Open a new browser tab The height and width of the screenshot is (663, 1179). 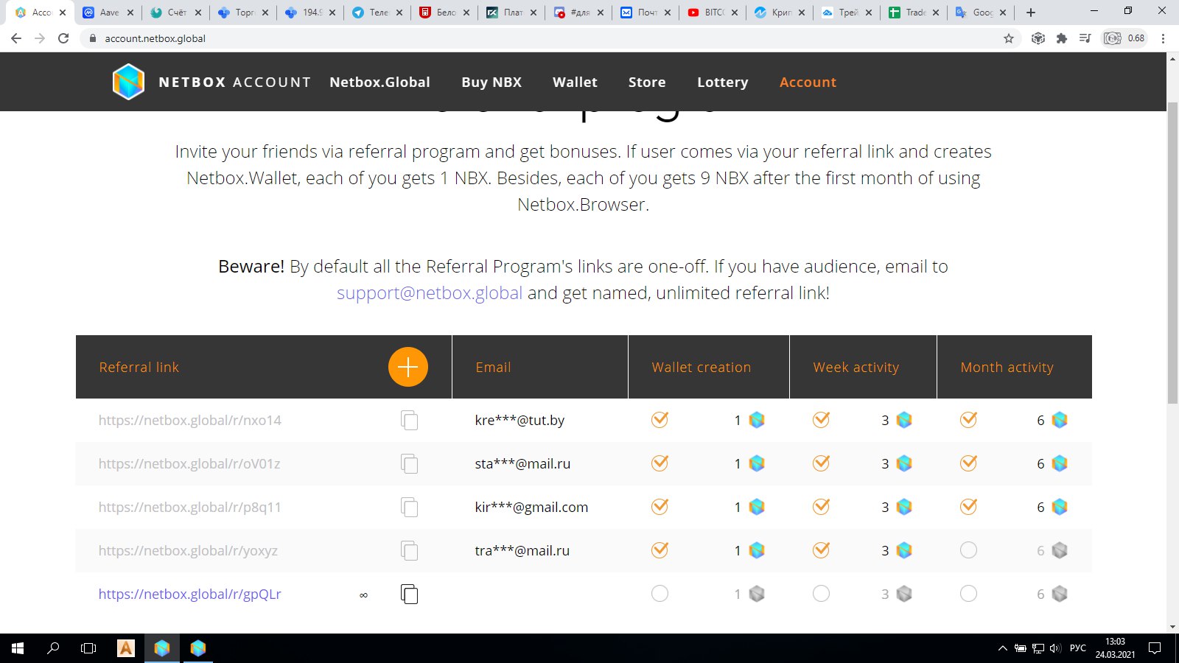point(1031,13)
